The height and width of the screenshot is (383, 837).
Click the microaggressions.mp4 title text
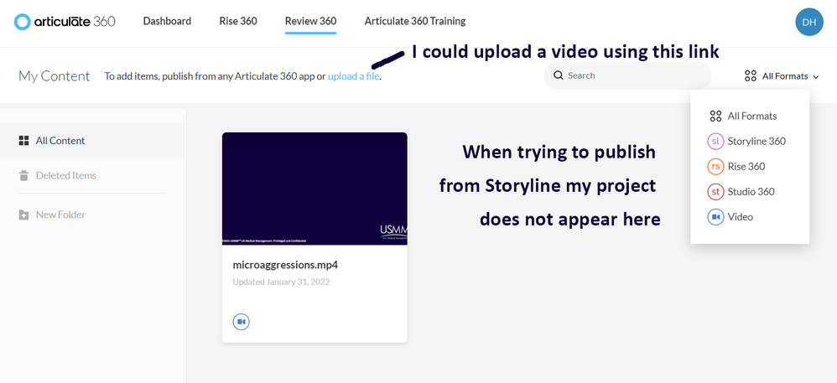[285, 265]
